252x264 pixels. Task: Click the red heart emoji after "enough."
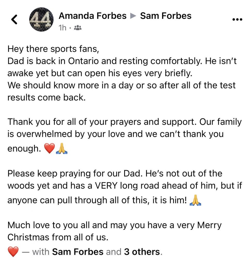click(50, 149)
